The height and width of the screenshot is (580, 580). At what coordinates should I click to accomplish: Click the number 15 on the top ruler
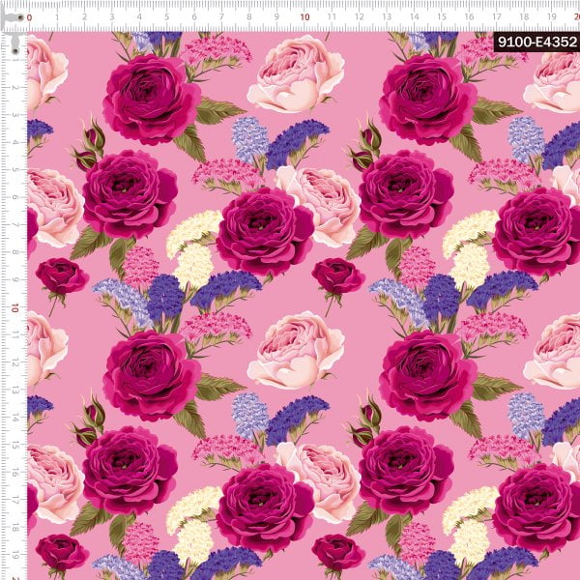click(x=442, y=17)
